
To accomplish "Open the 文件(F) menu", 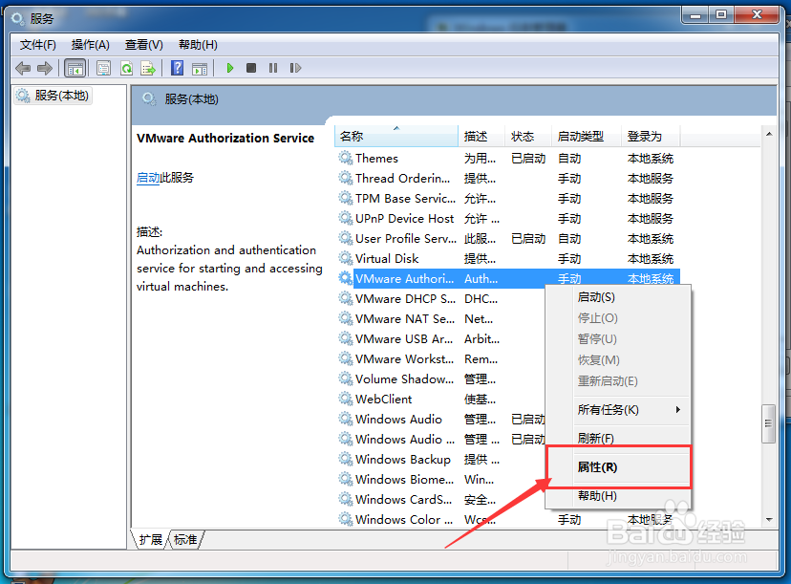I will click(x=37, y=44).
